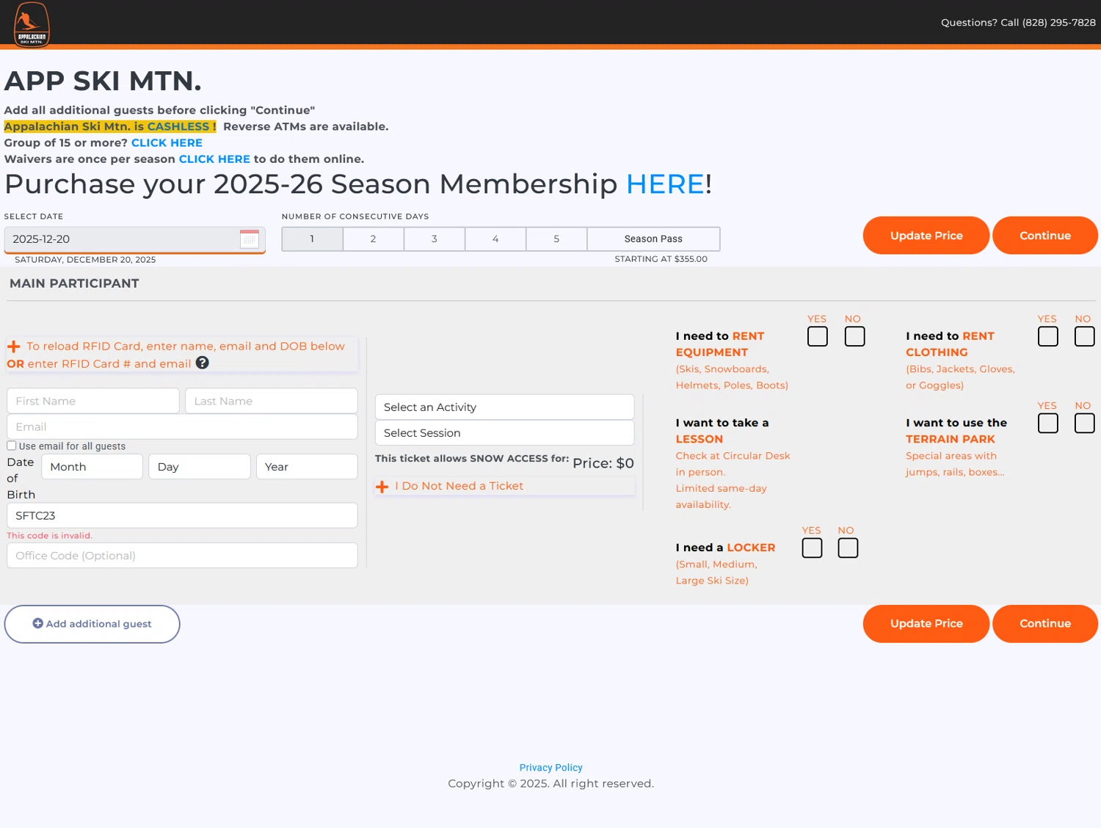Open the Privacy Policy link
Image resolution: width=1101 pixels, height=828 pixels.
[x=550, y=767]
